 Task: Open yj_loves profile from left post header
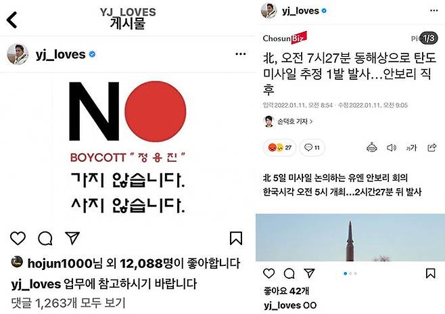point(60,54)
